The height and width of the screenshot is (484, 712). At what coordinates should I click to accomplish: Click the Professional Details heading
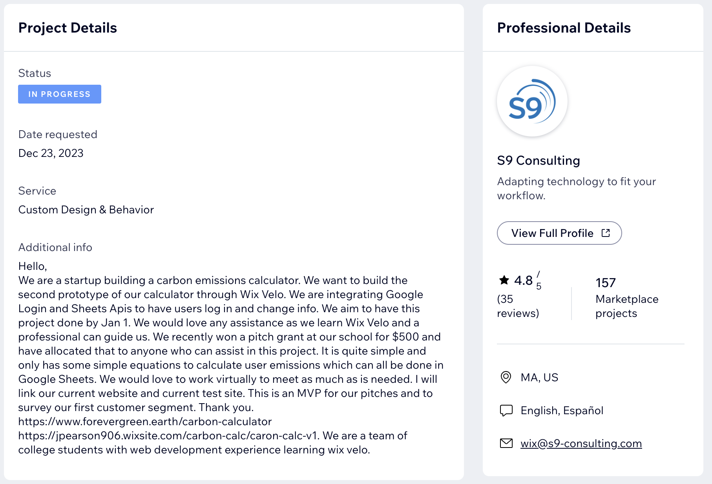pyautogui.click(x=564, y=28)
